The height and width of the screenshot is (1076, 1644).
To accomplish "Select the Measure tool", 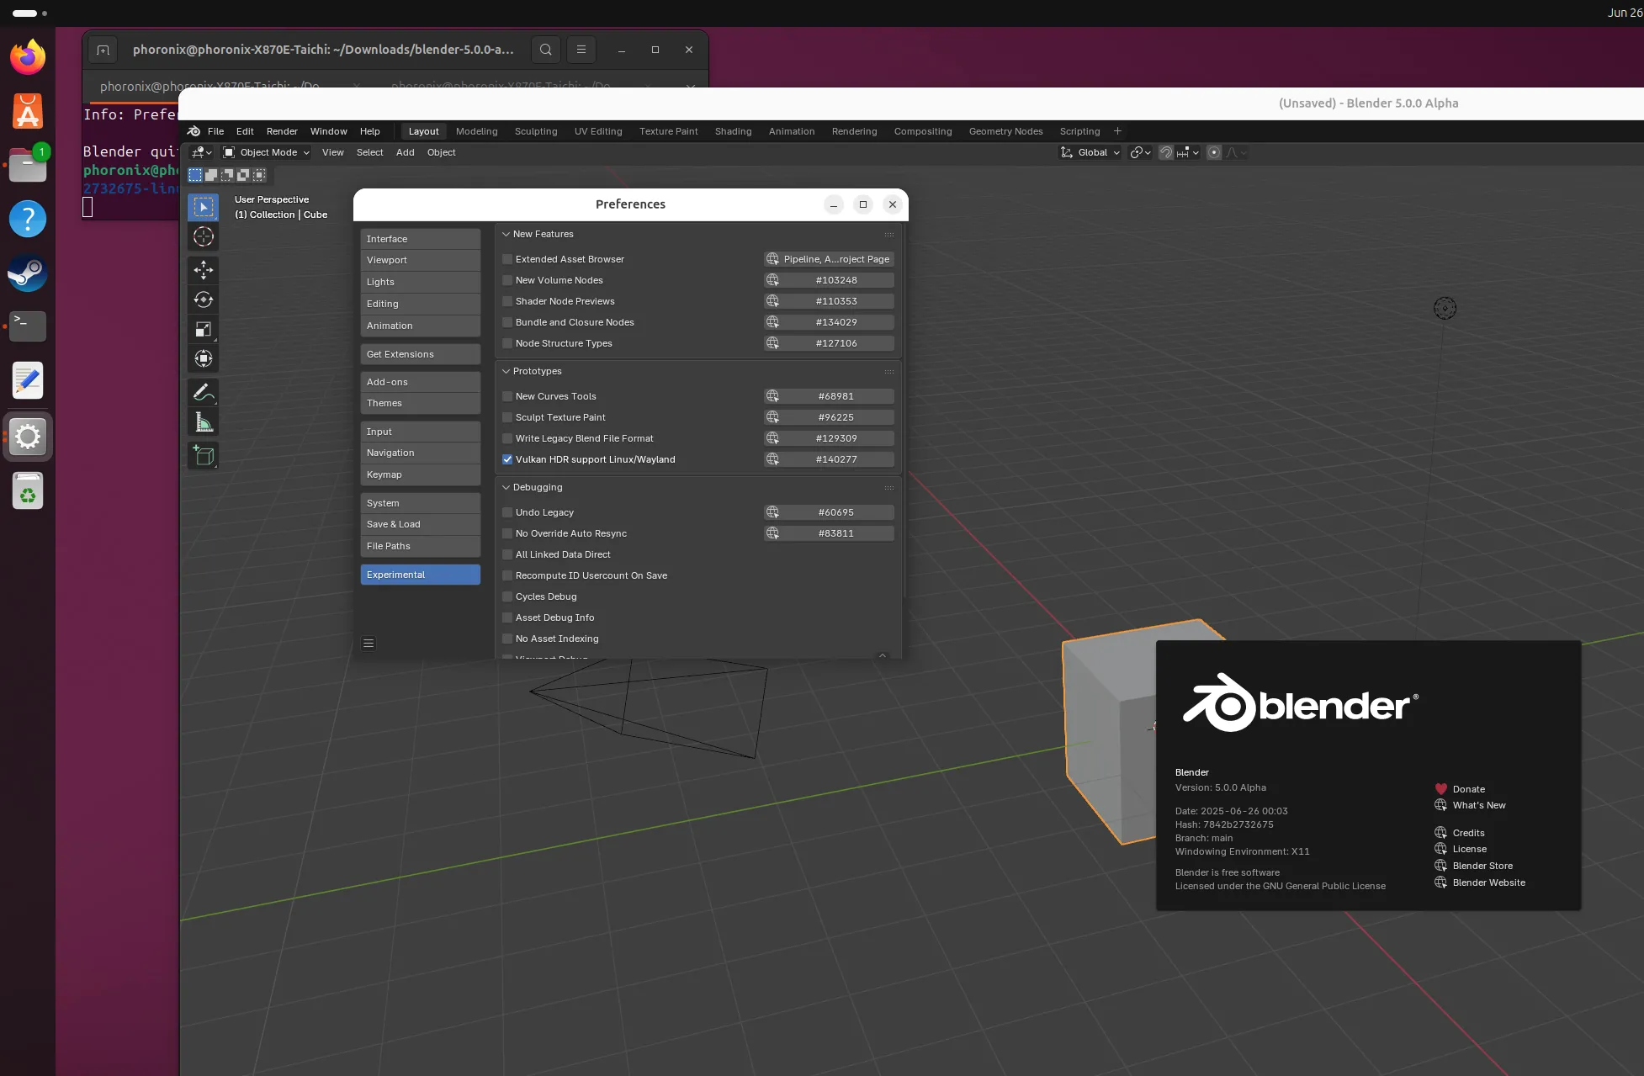I will click(204, 422).
